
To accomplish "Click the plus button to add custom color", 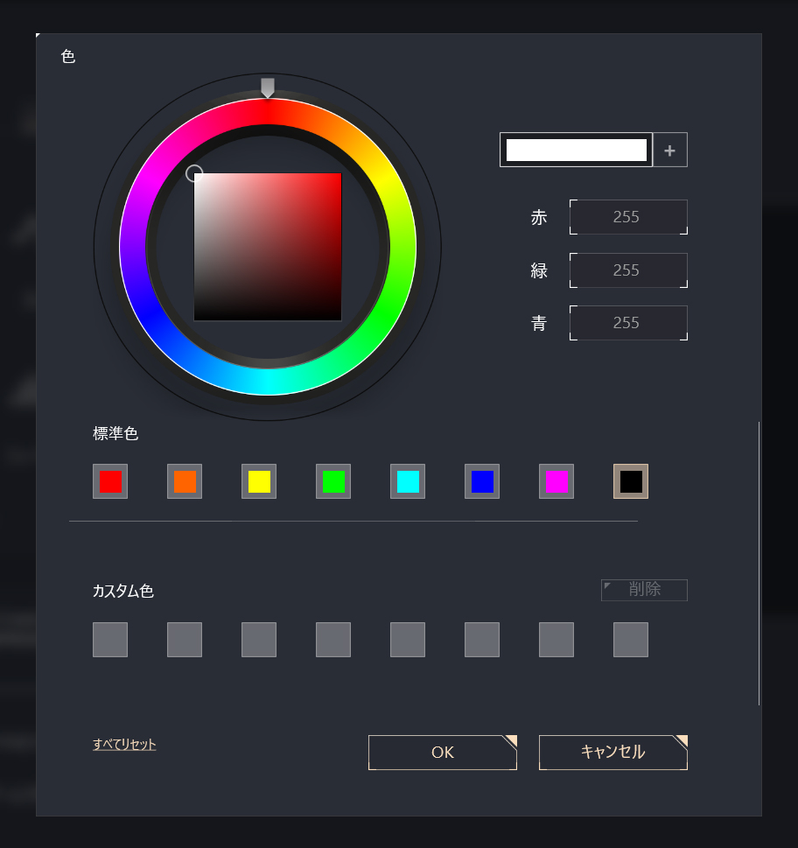I will coord(670,150).
